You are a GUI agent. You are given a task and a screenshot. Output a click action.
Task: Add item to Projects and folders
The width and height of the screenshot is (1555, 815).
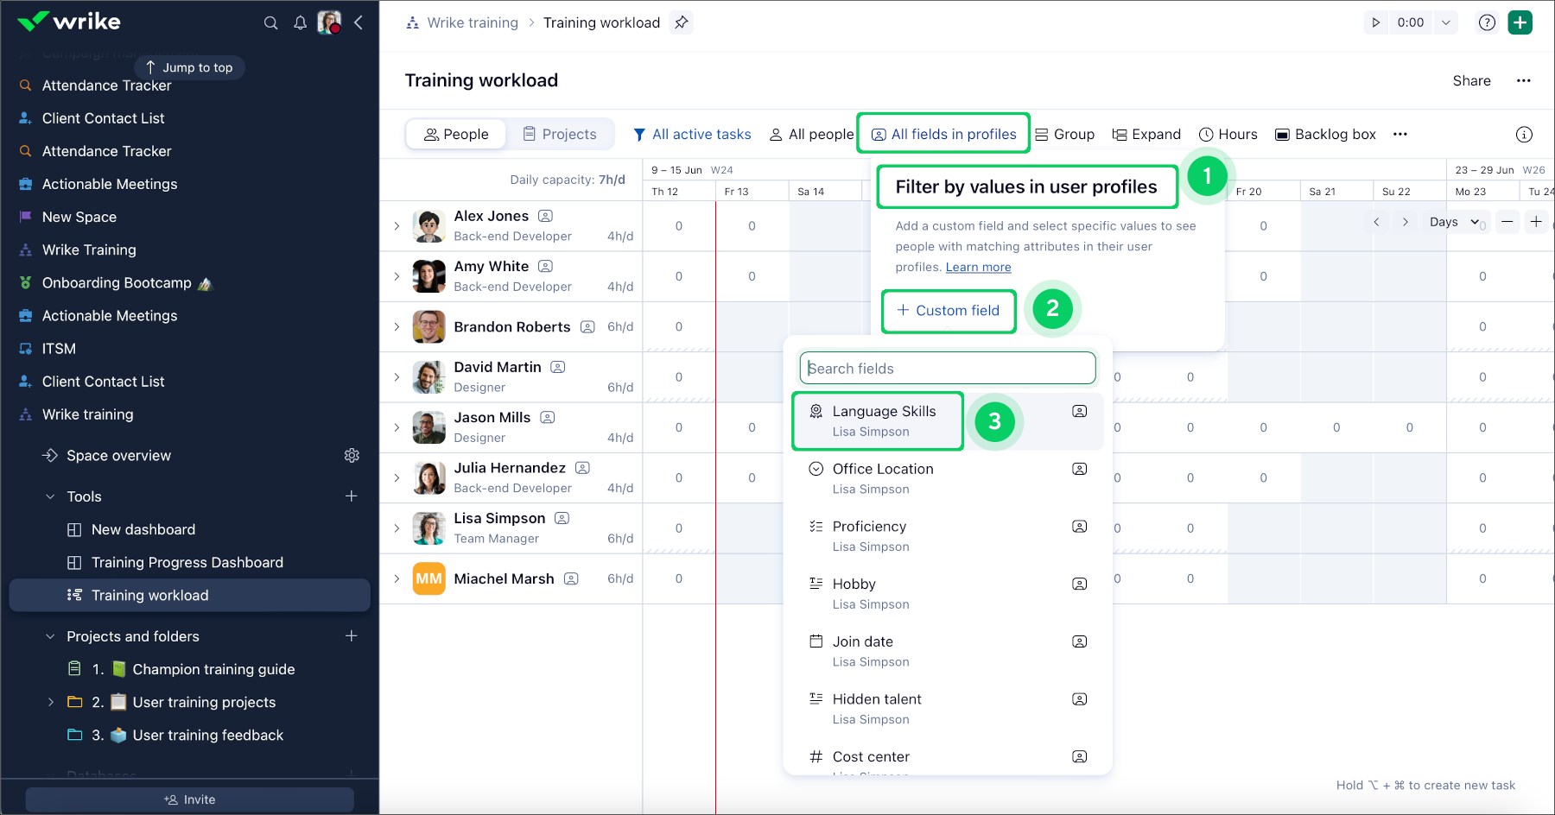click(x=352, y=635)
